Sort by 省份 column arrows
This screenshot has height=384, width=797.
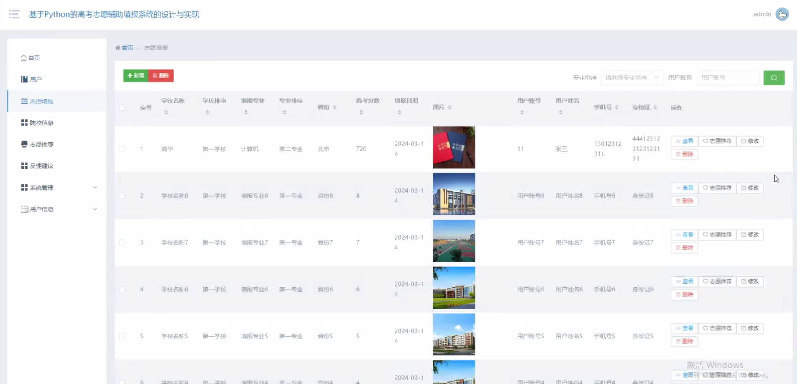click(334, 107)
